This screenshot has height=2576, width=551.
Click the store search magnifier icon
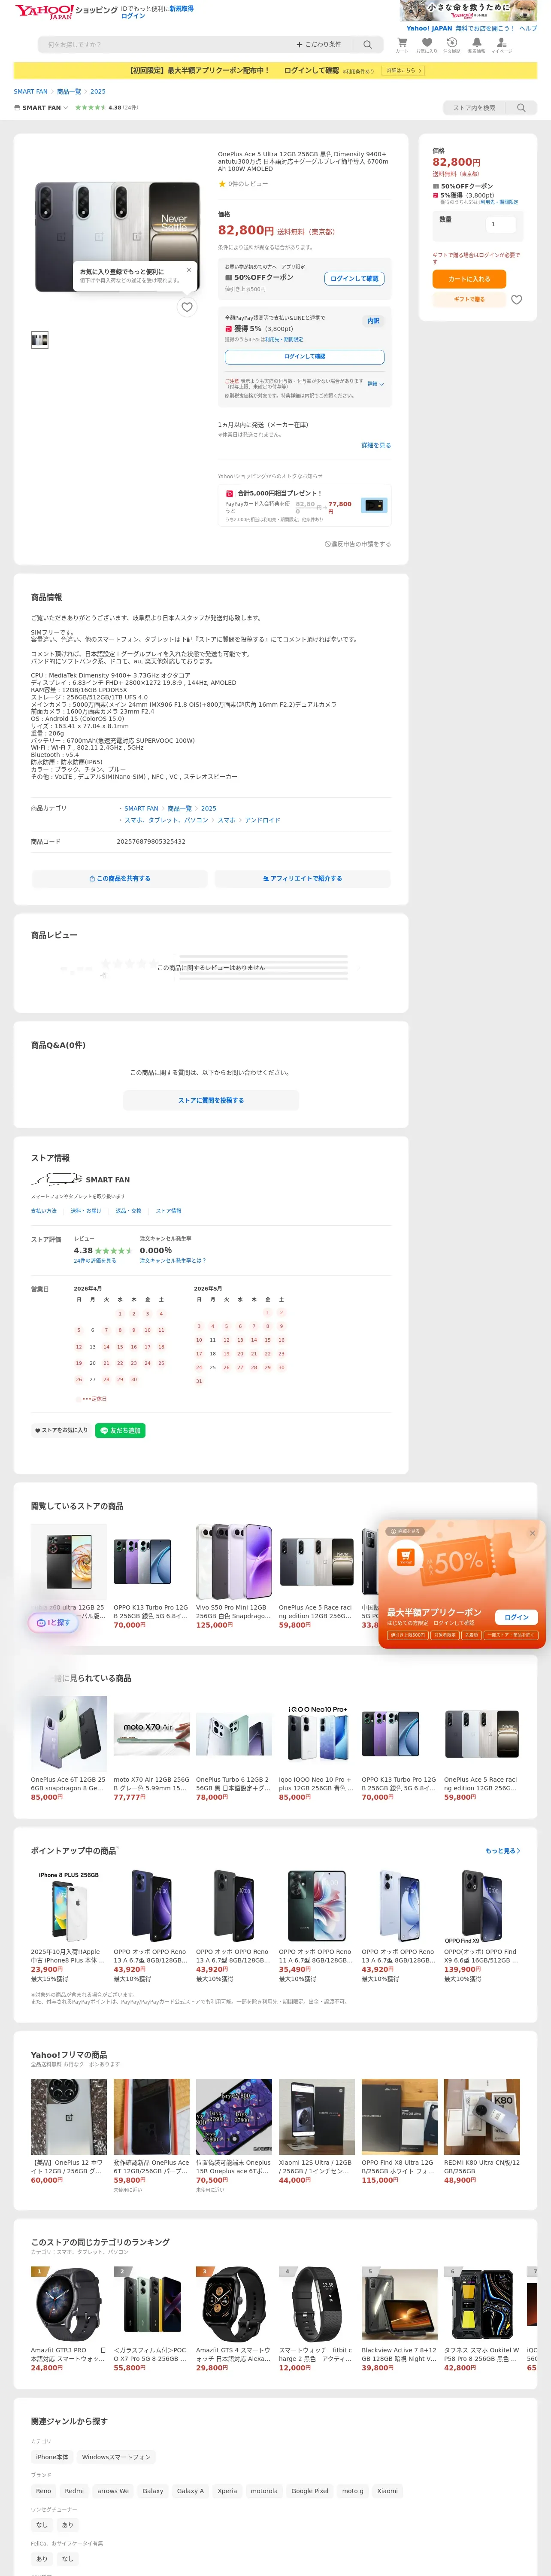tap(520, 108)
